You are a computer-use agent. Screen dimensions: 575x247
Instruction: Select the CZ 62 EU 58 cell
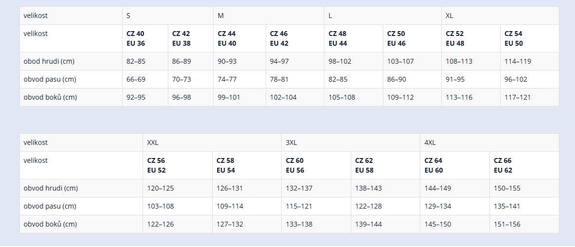[385, 165]
